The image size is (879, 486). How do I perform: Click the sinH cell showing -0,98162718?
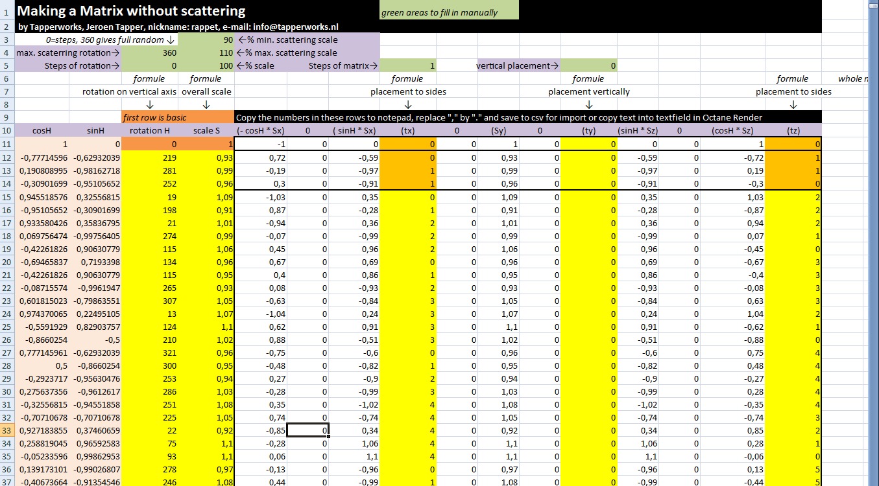[95, 171]
